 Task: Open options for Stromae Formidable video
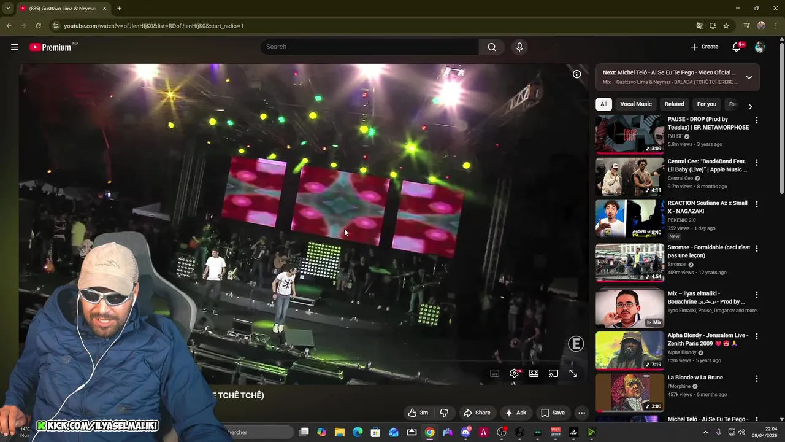pyautogui.click(x=757, y=249)
